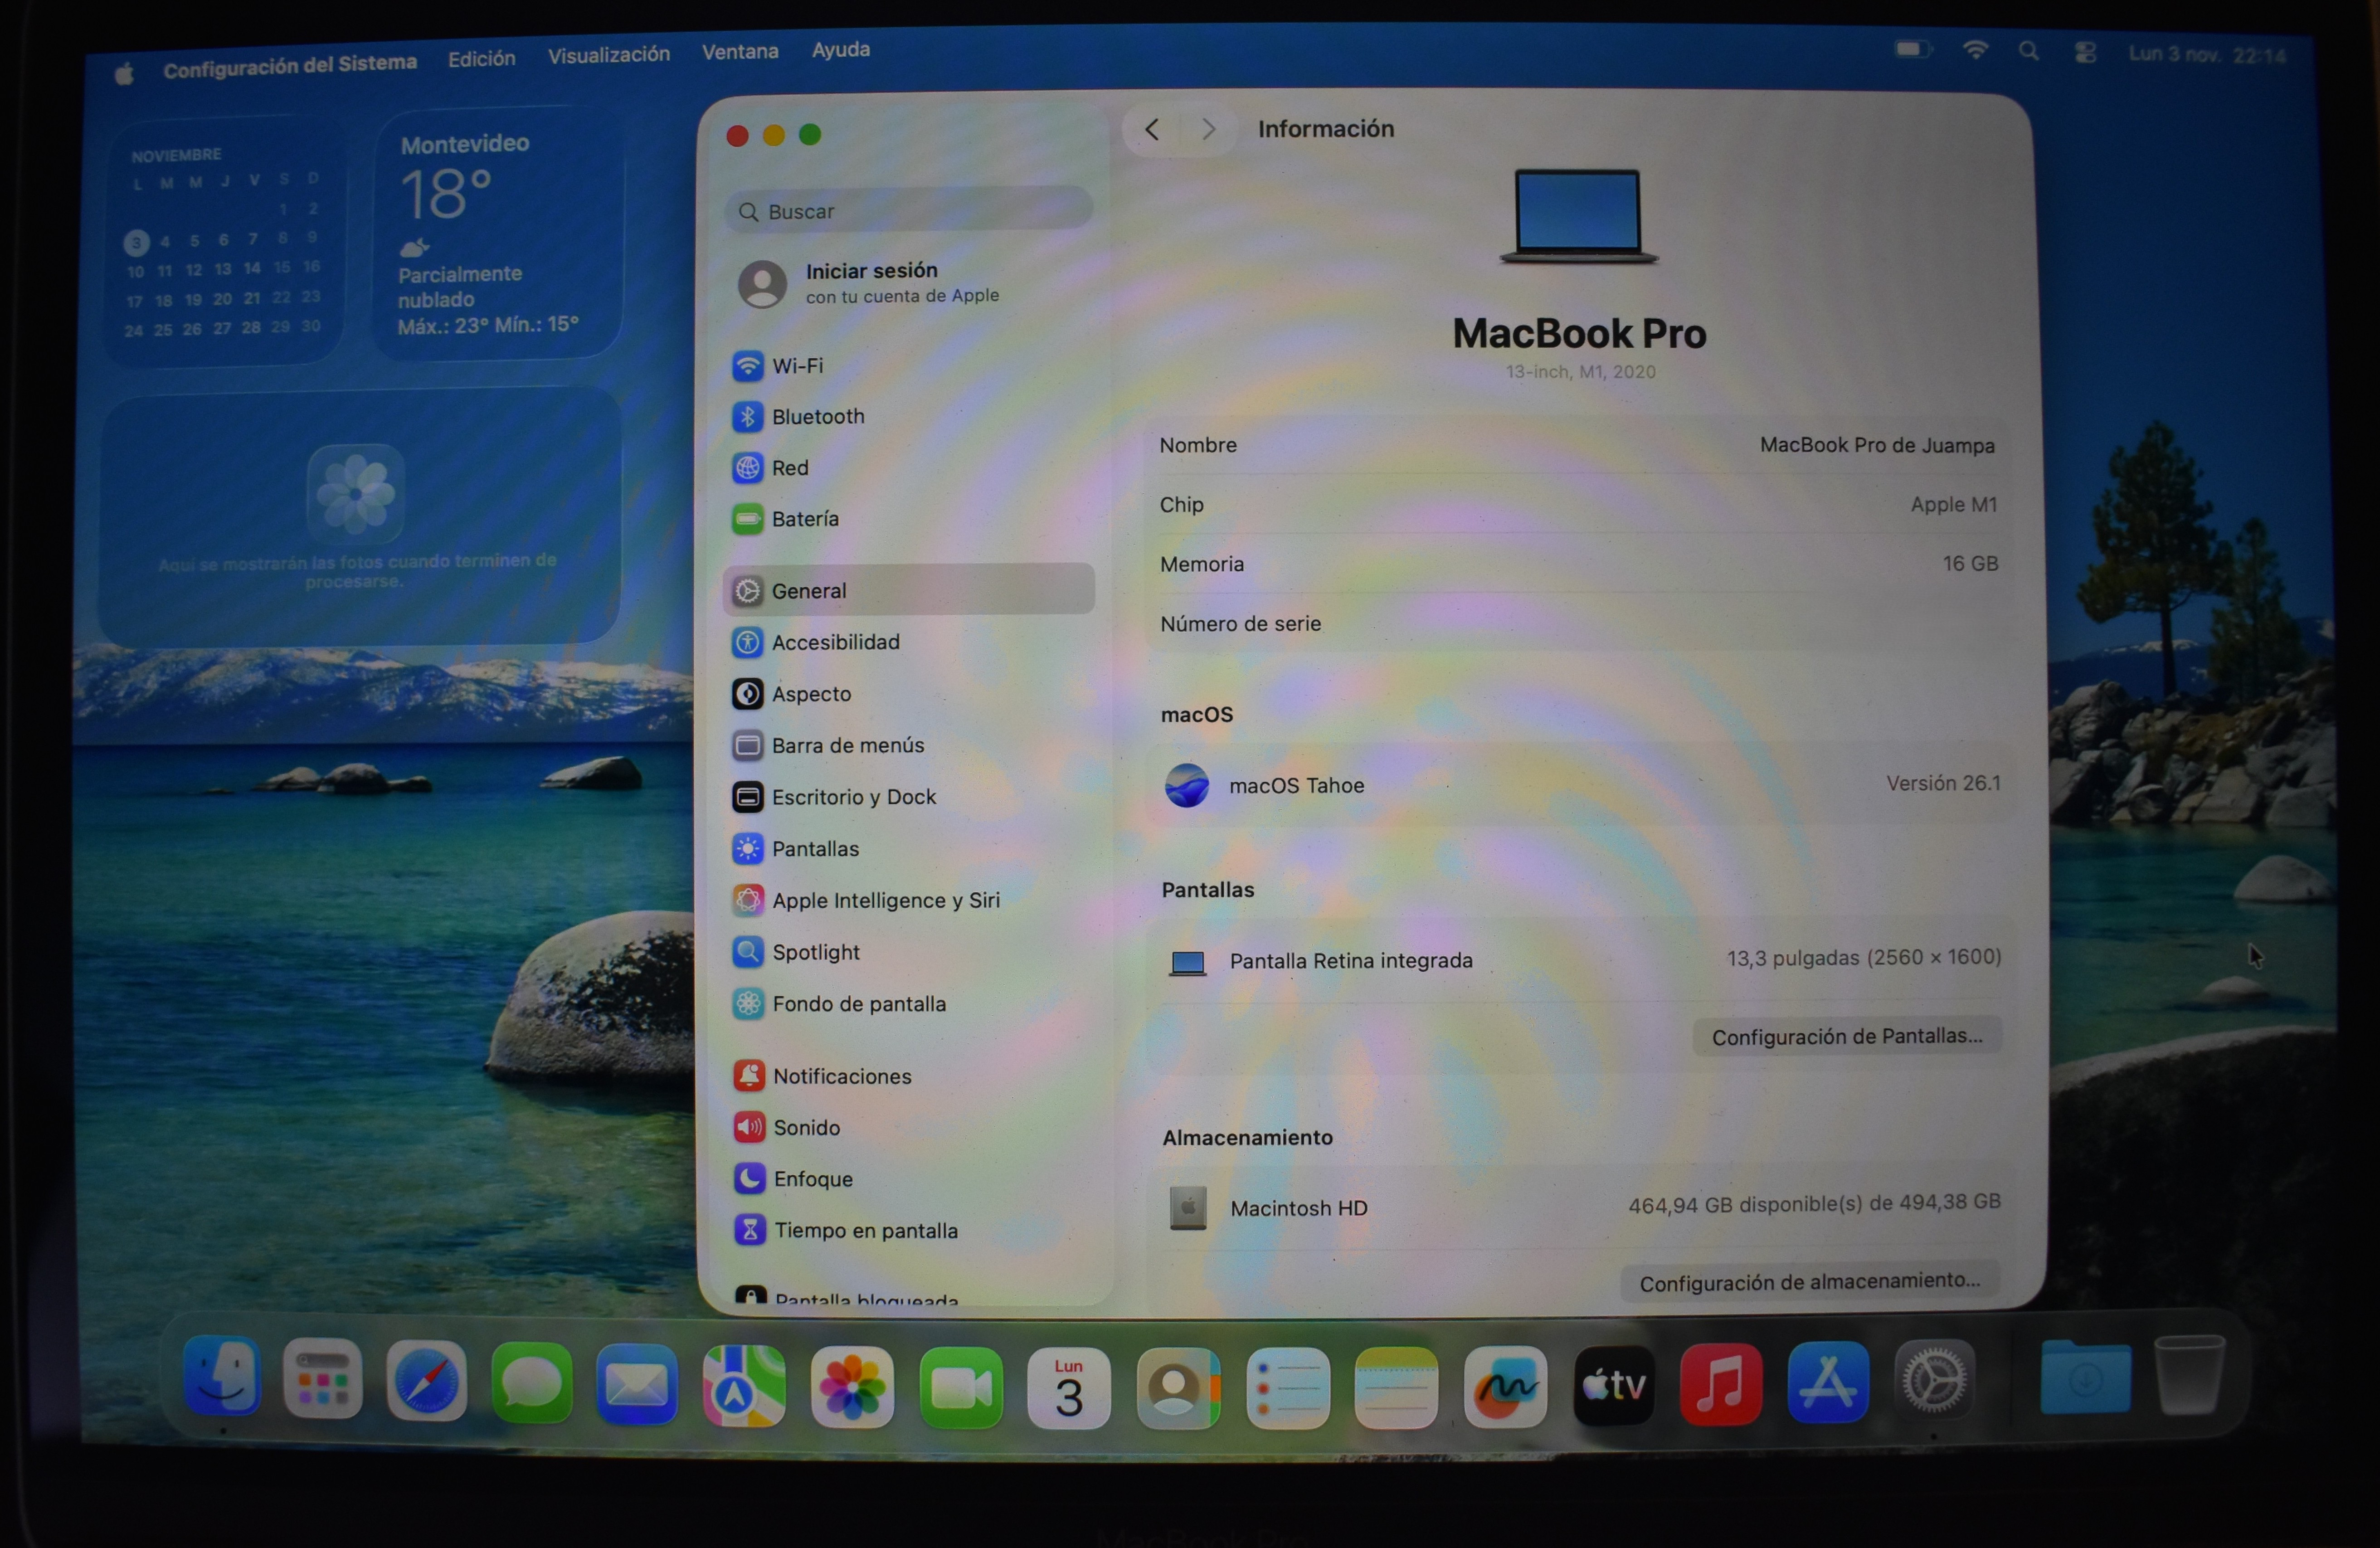The height and width of the screenshot is (1548, 2380).
Task: Open Photos from the Dock
Action: [852, 1387]
